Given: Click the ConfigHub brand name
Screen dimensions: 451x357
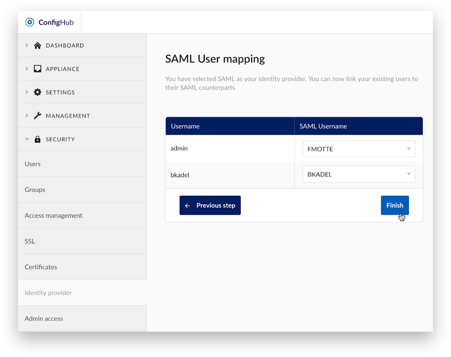Looking at the screenshot, I should (56, 22).
